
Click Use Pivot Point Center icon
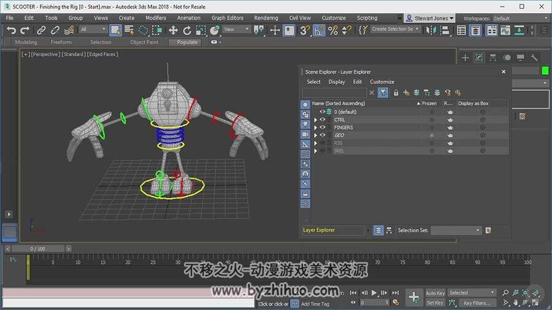(259, 31)
